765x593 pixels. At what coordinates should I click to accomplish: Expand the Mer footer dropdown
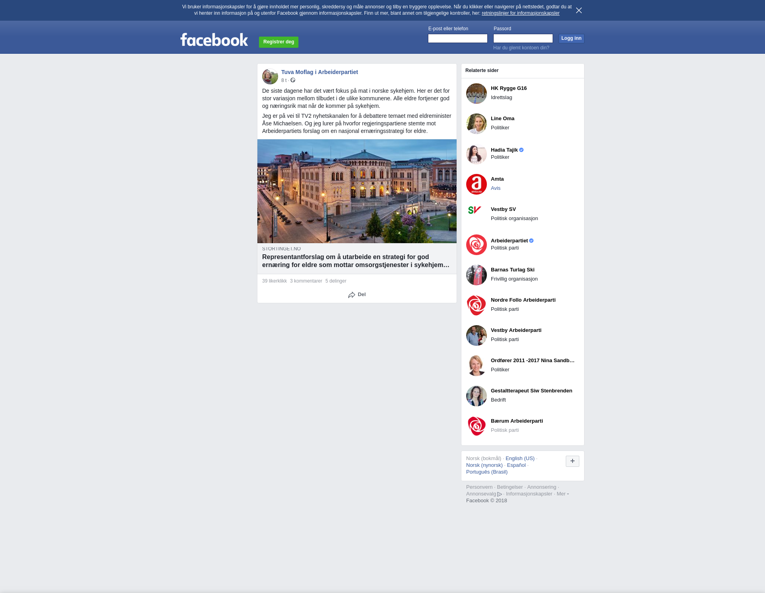563,494
